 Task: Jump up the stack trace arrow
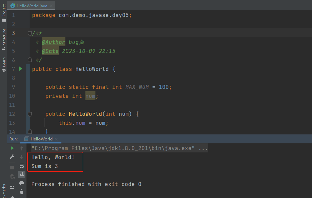(x=22, y=148)
